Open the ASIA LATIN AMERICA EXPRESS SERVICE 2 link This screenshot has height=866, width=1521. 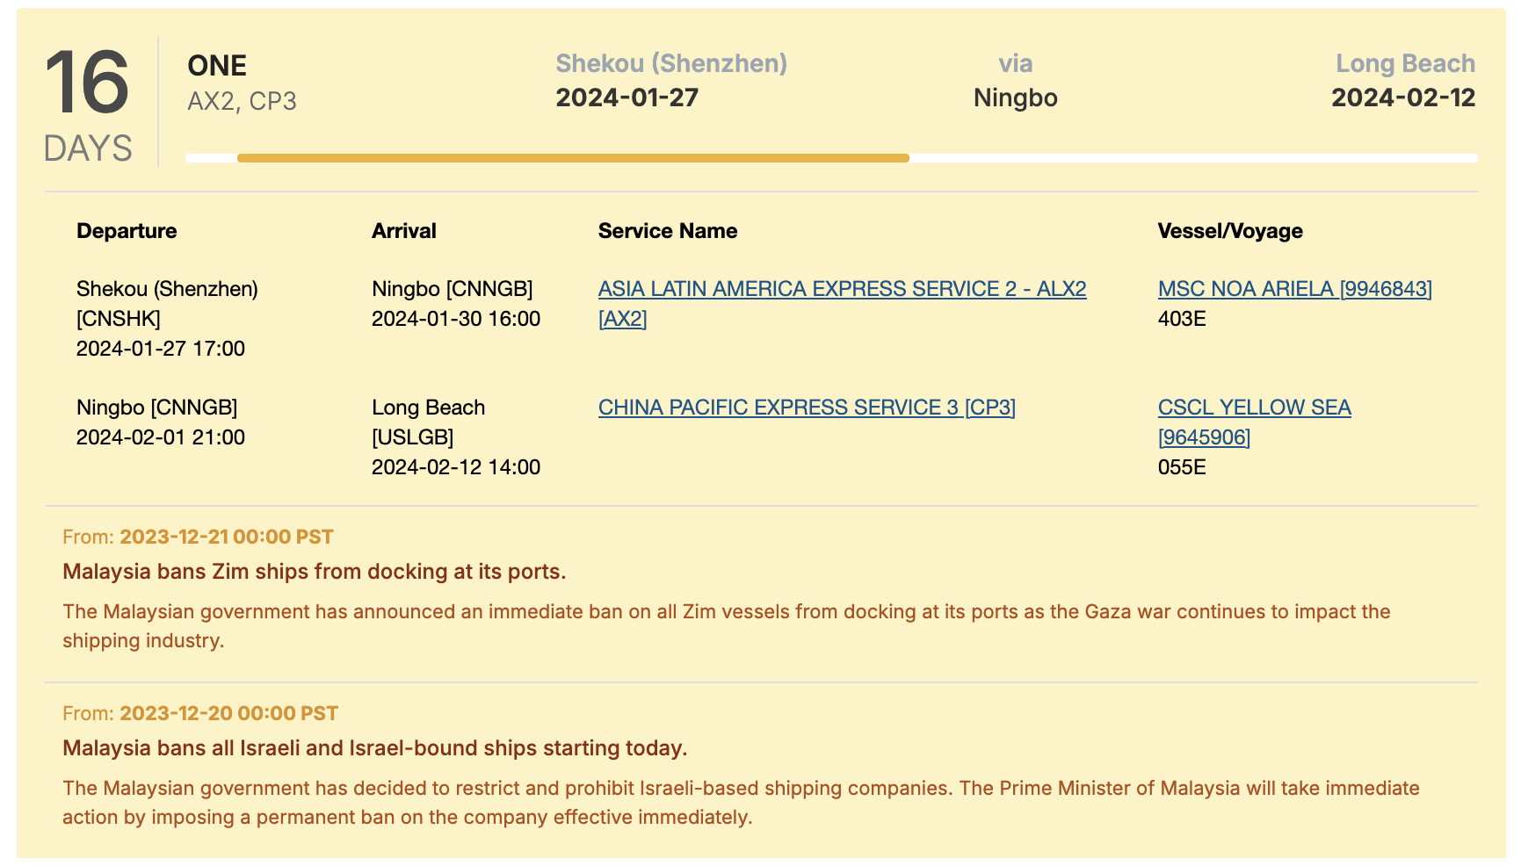coord(842,303)
